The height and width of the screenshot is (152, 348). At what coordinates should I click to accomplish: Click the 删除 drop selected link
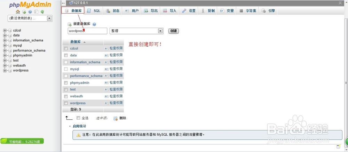pyautogui.click(x=123, y=118)
